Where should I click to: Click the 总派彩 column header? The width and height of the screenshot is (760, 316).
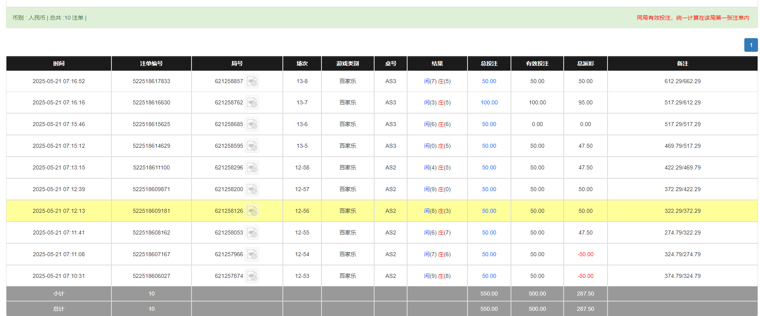coord(585,63)
